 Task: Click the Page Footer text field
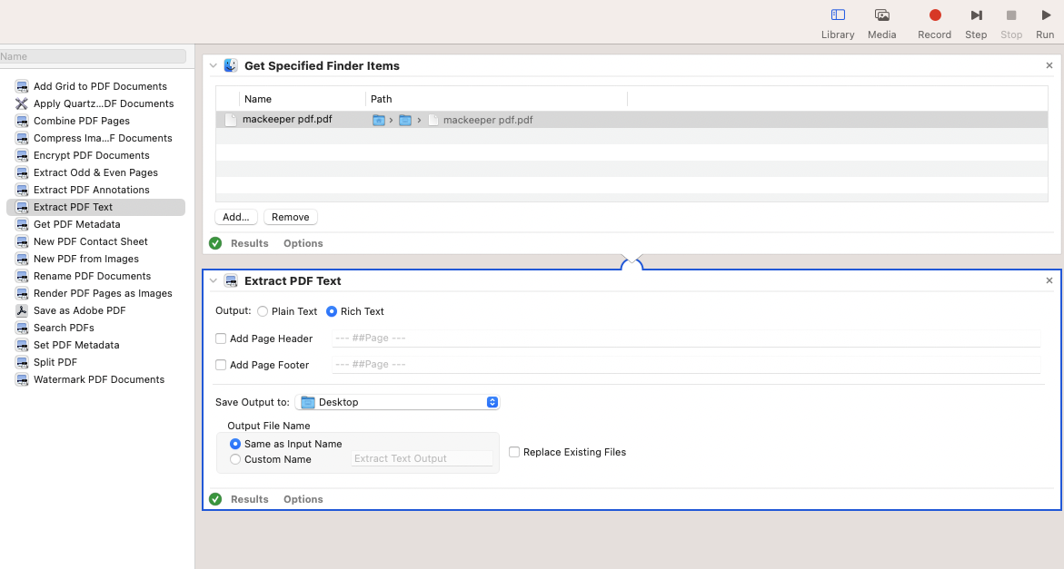686,365
